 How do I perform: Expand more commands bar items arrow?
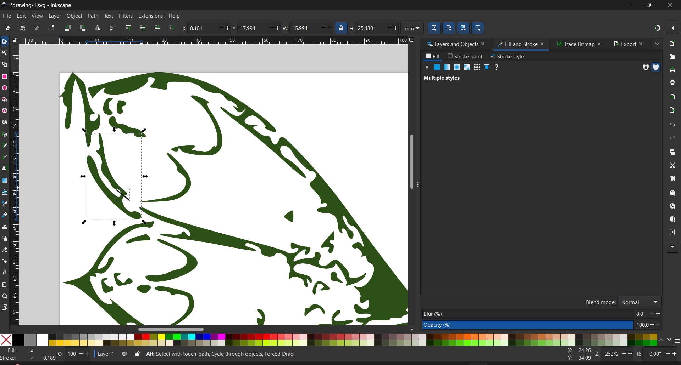coord(672,247)
